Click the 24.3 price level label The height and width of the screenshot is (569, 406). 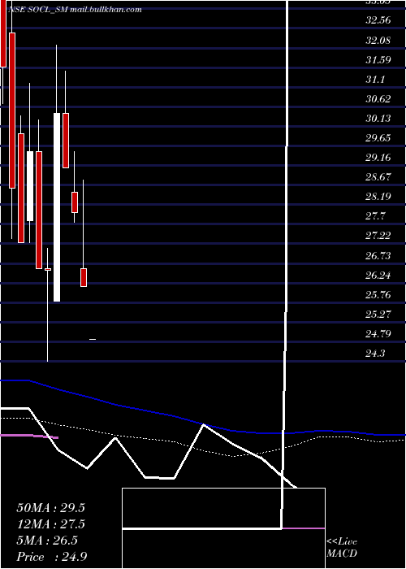tap(375, 354)
